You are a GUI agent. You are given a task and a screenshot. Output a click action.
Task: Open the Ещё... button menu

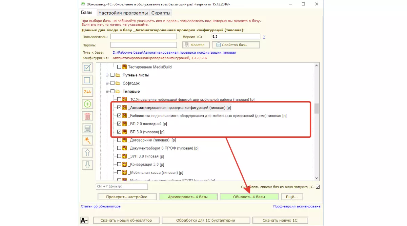coord(292,197)
